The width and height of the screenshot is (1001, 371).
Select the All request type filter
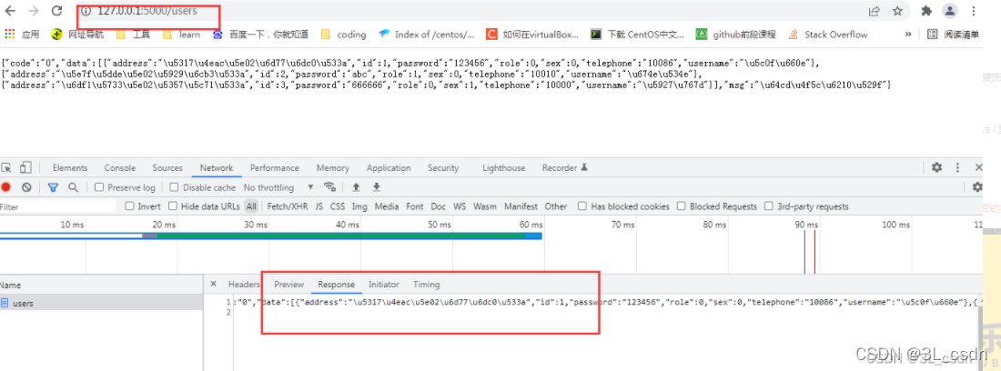[251, 206]
